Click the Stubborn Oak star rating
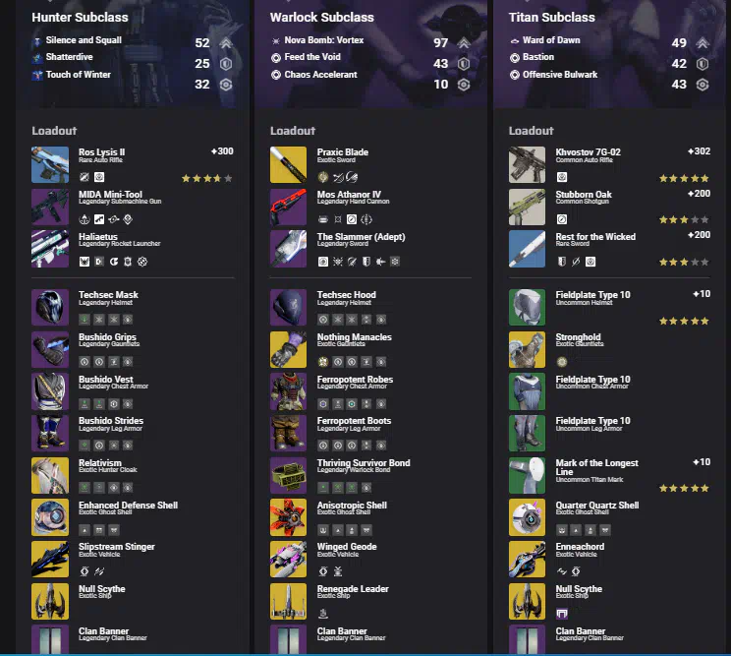The image size is (731, 656). (x=684, y=219)
